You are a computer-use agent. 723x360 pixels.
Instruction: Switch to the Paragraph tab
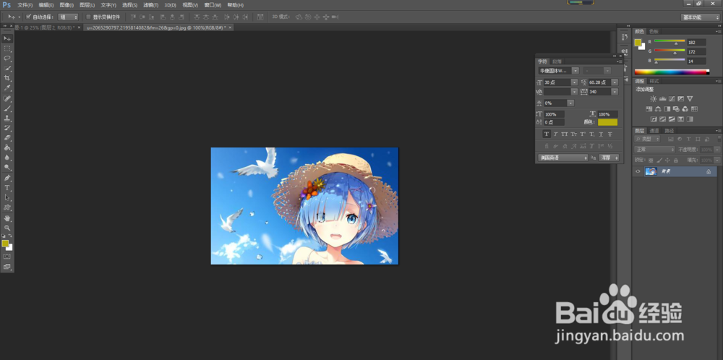point(557,61)
